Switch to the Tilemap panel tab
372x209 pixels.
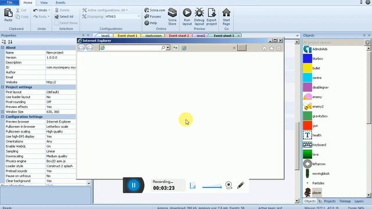[x=345, y=201]
